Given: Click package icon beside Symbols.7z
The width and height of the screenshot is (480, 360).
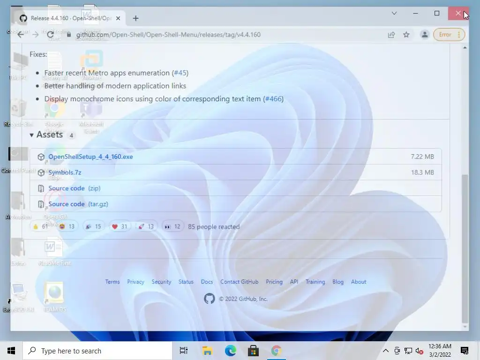Looking at the screenshot, I should point(41,172).
